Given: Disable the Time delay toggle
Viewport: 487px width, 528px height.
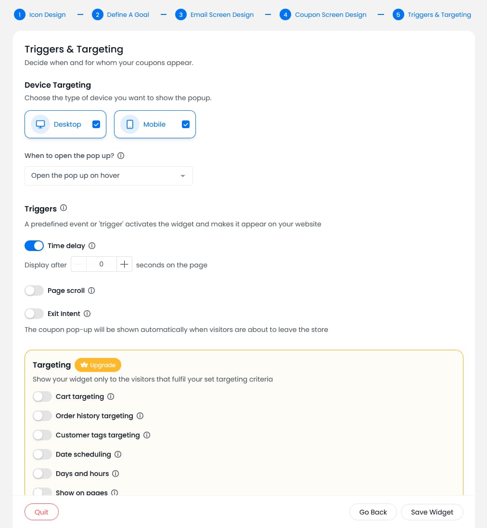Looking at the screenshot, I should [x=34, y=246].
